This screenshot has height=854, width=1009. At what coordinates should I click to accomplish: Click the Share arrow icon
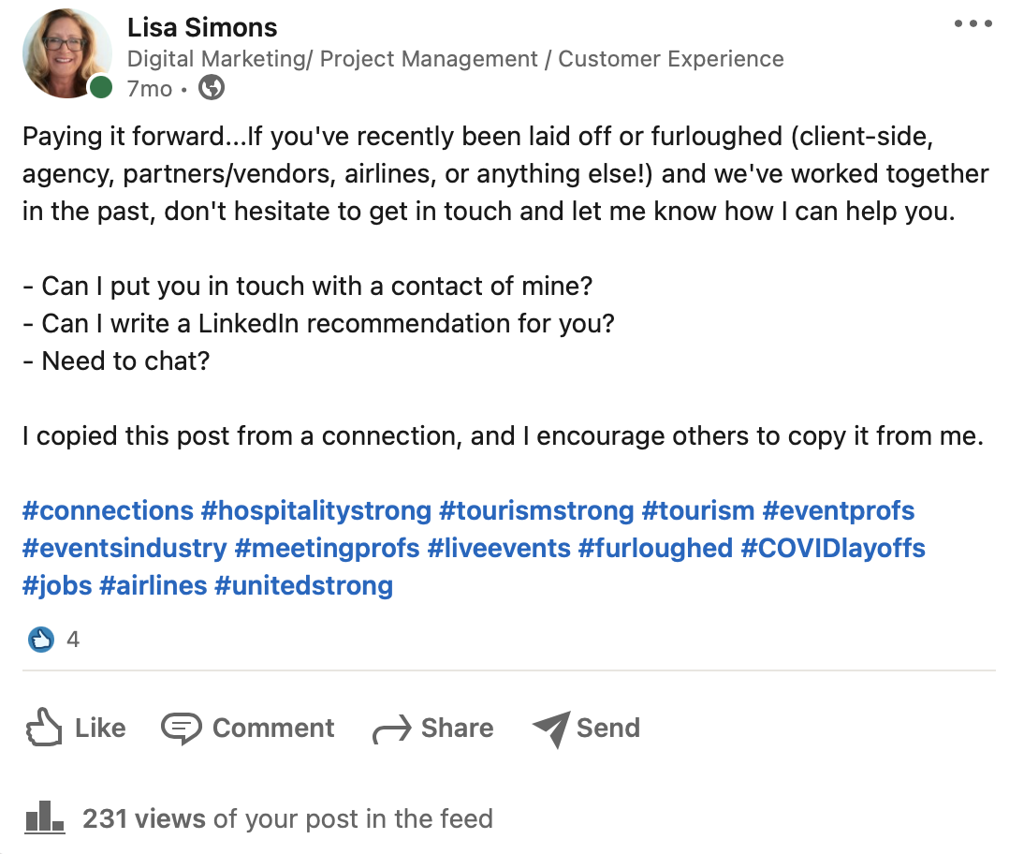[x=391, y=729]
